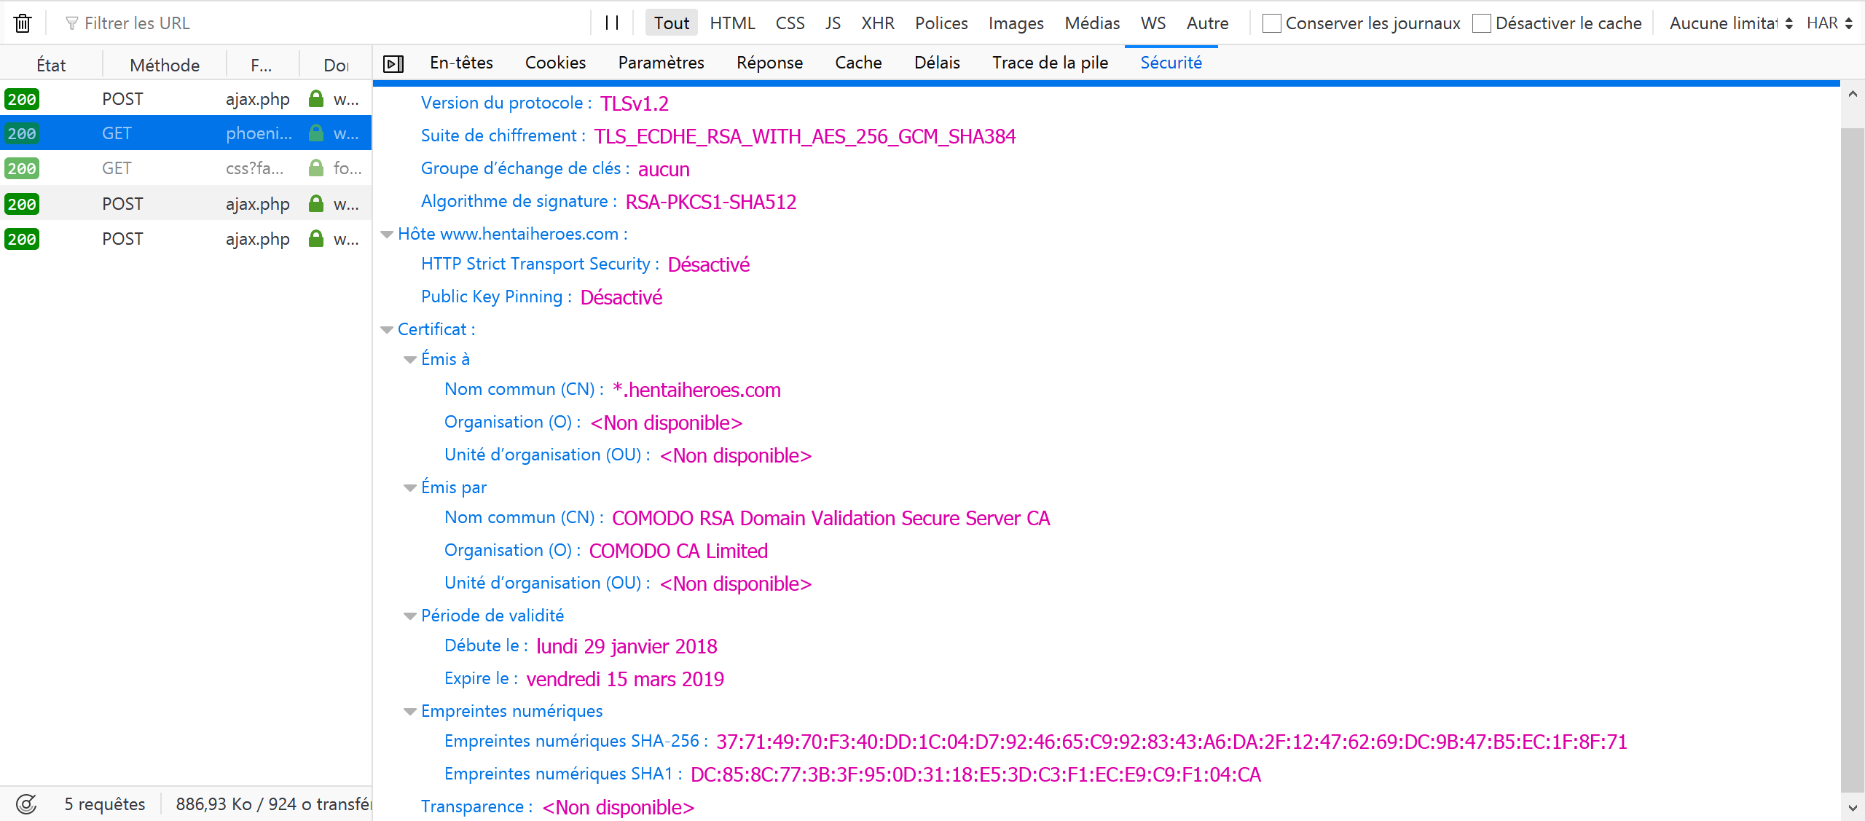This screenshot has width=1865, height=821.
Task: Enable the Conserver les journaux checkbox
Action: pos(1271,23)
